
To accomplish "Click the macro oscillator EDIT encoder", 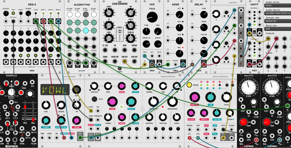I will [x=76, y=90].
